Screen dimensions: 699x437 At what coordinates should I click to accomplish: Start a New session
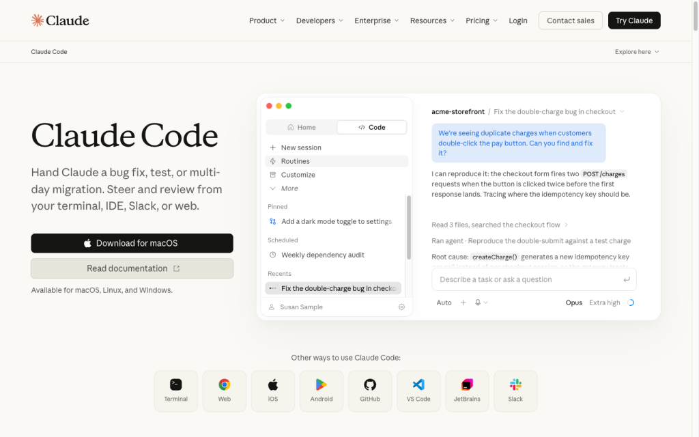pyautogui.click(x=337, y=147)
